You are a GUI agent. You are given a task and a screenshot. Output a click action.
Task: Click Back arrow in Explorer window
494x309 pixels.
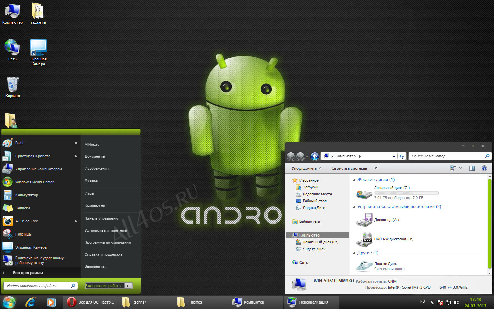point(291,156)
